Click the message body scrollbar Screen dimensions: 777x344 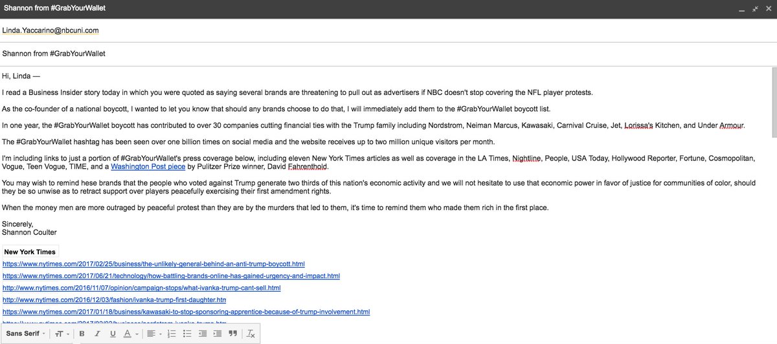[x=773, y=102]
